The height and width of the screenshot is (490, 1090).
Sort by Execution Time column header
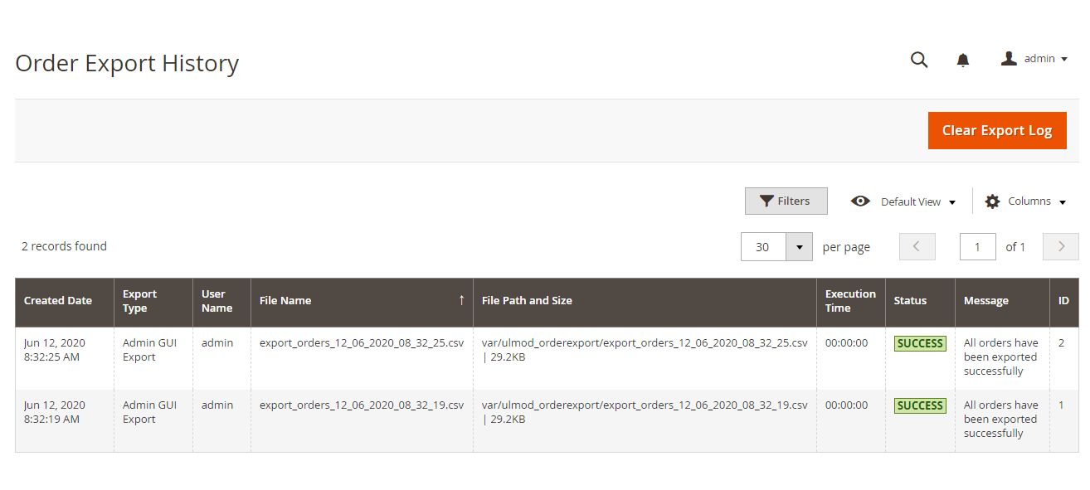coord(850,301)
